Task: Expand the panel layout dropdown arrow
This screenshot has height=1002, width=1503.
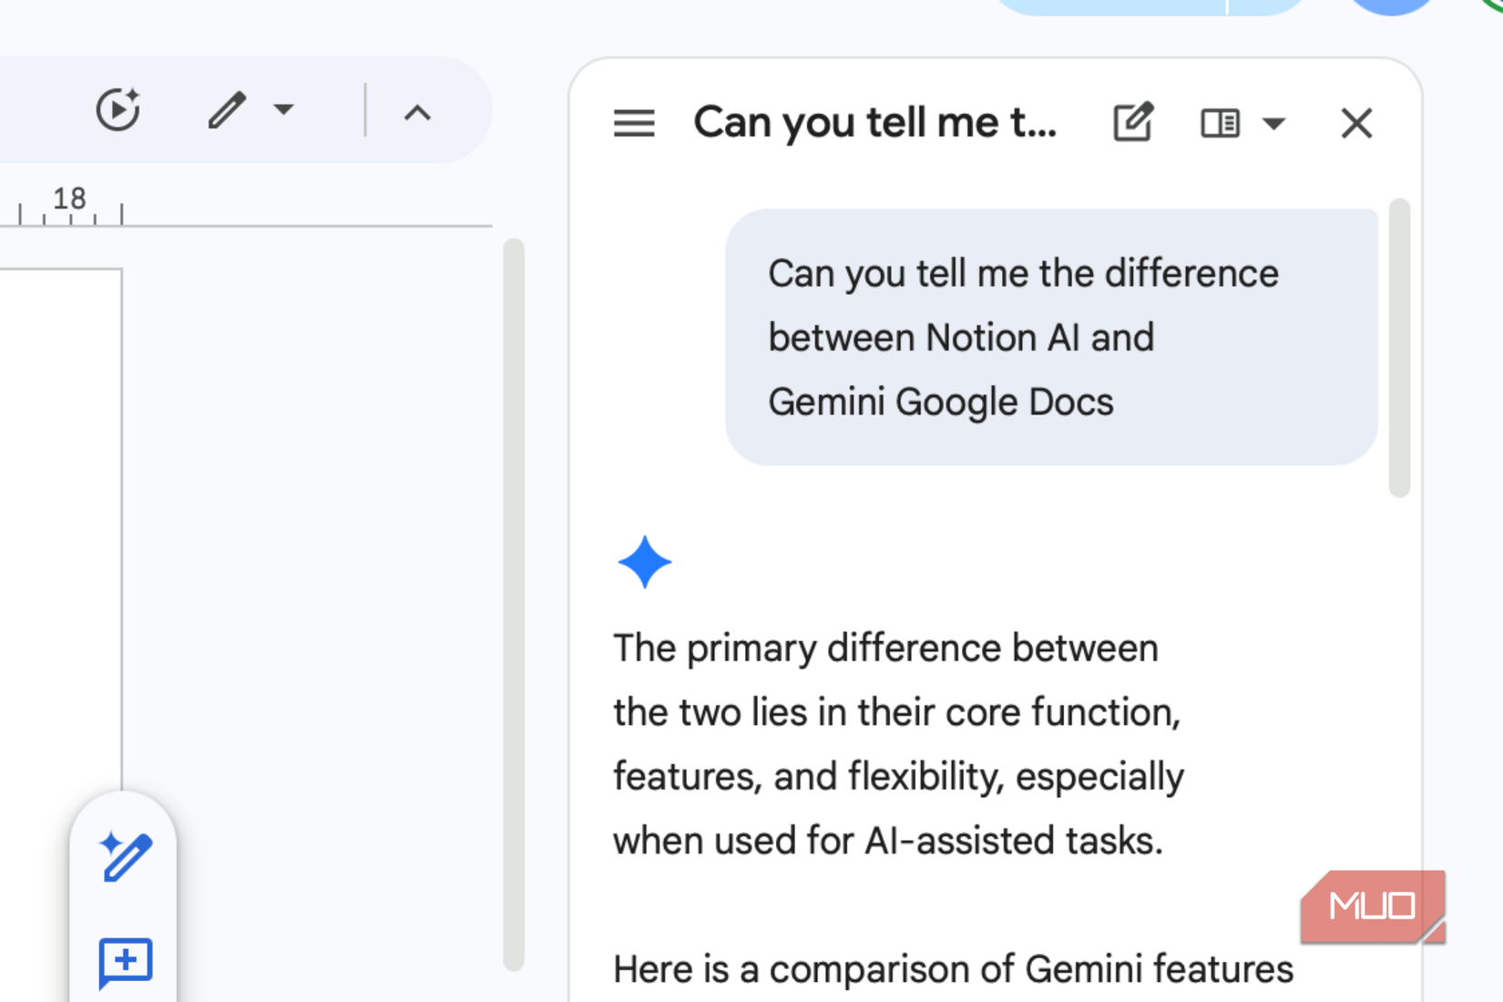Action: click(1273, 123)
